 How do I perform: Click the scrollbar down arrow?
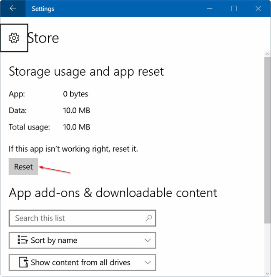tap(268, 274)
